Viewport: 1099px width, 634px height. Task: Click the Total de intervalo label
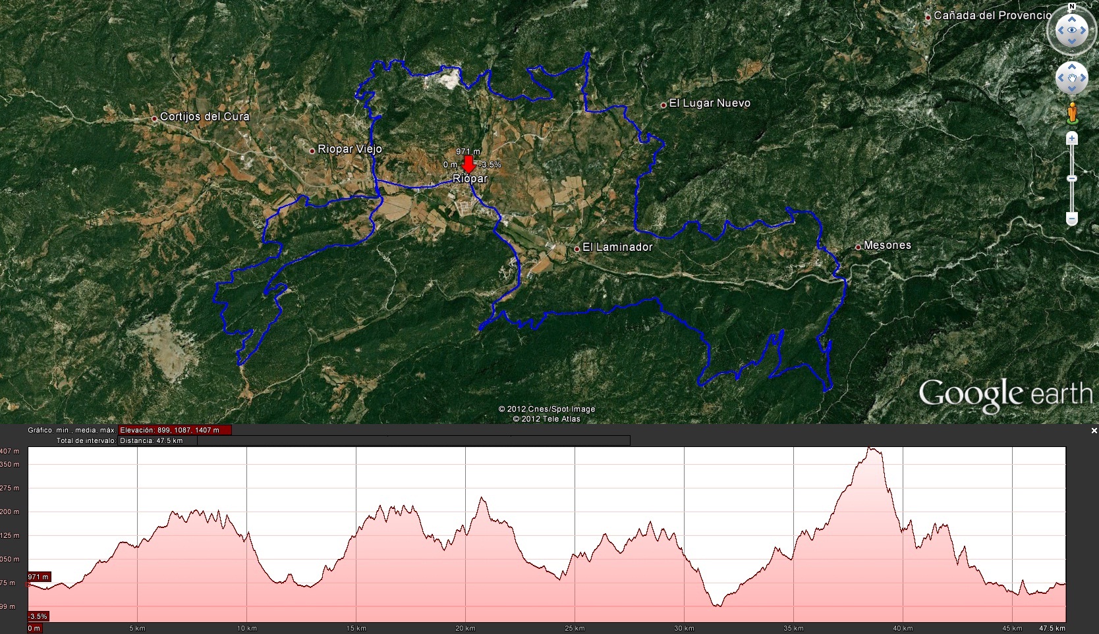pyautogui.click(x=86, y=440)
